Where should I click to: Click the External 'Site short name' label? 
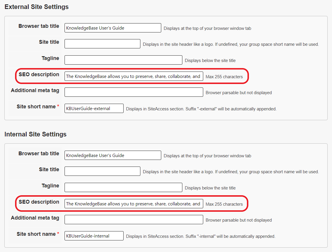[x=36, y=107]
